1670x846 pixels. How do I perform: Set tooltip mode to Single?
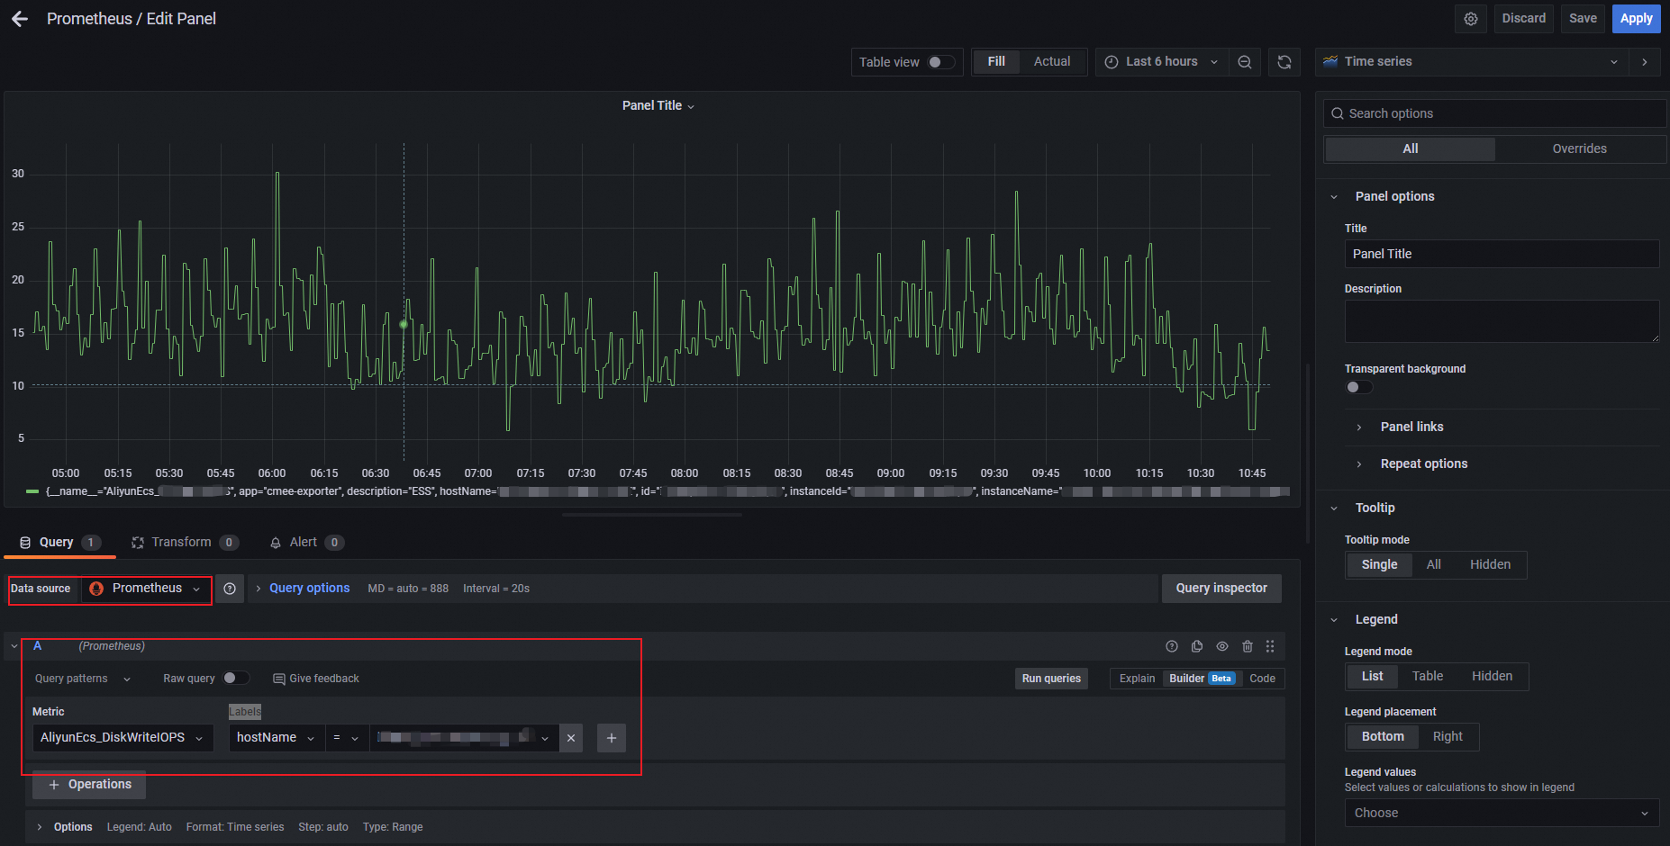click(x=1379, y=565)
